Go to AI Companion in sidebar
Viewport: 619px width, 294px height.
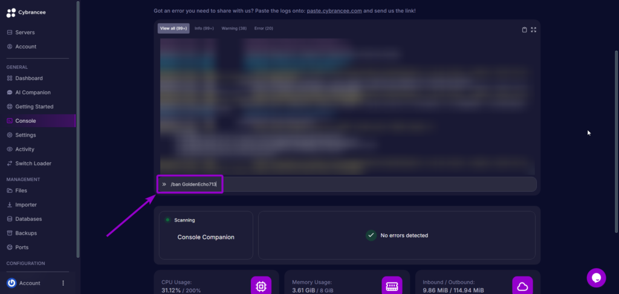point(33,93)
